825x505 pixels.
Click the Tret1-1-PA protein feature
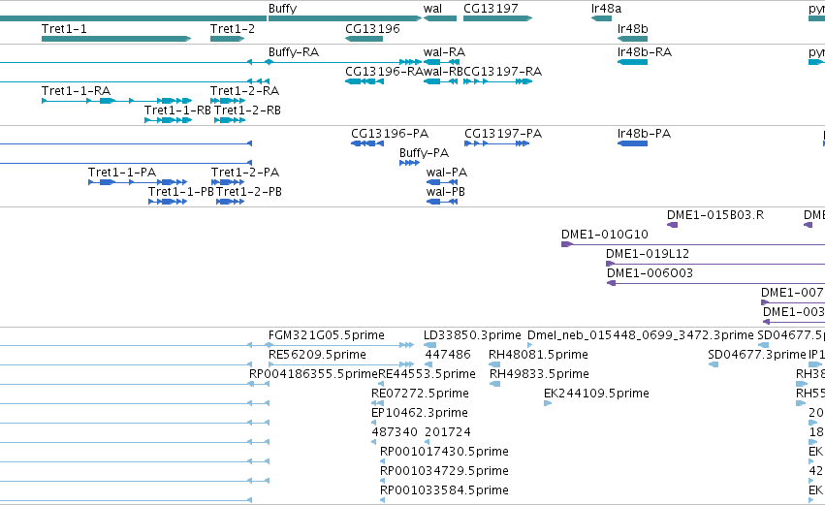click(x=138, y=182)
